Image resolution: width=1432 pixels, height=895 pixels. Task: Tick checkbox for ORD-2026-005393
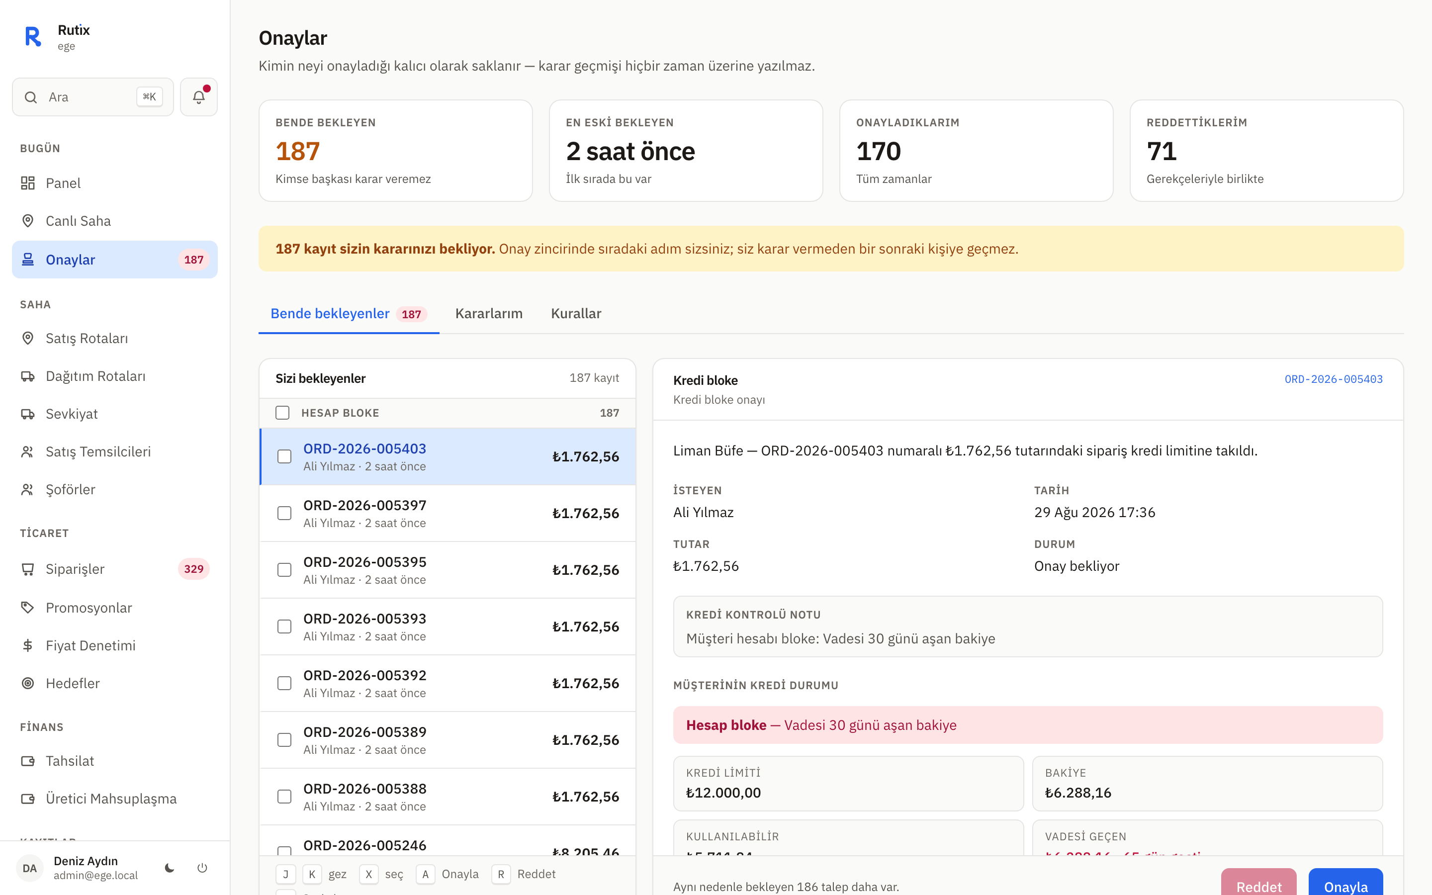[x=284, y=626]
